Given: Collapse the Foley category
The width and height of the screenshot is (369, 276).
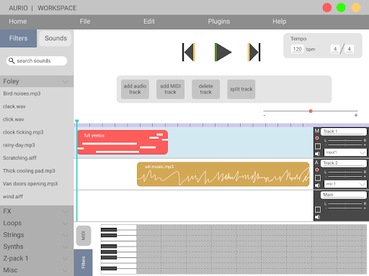Looking at the screenshot, I should pos(37,81).
